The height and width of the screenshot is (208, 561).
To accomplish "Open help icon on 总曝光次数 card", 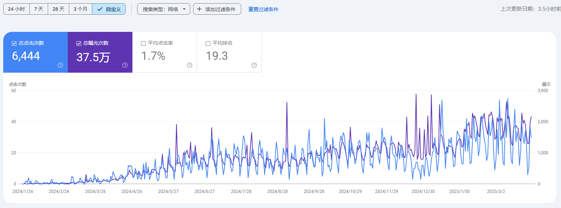I will [x=125, y=65].
